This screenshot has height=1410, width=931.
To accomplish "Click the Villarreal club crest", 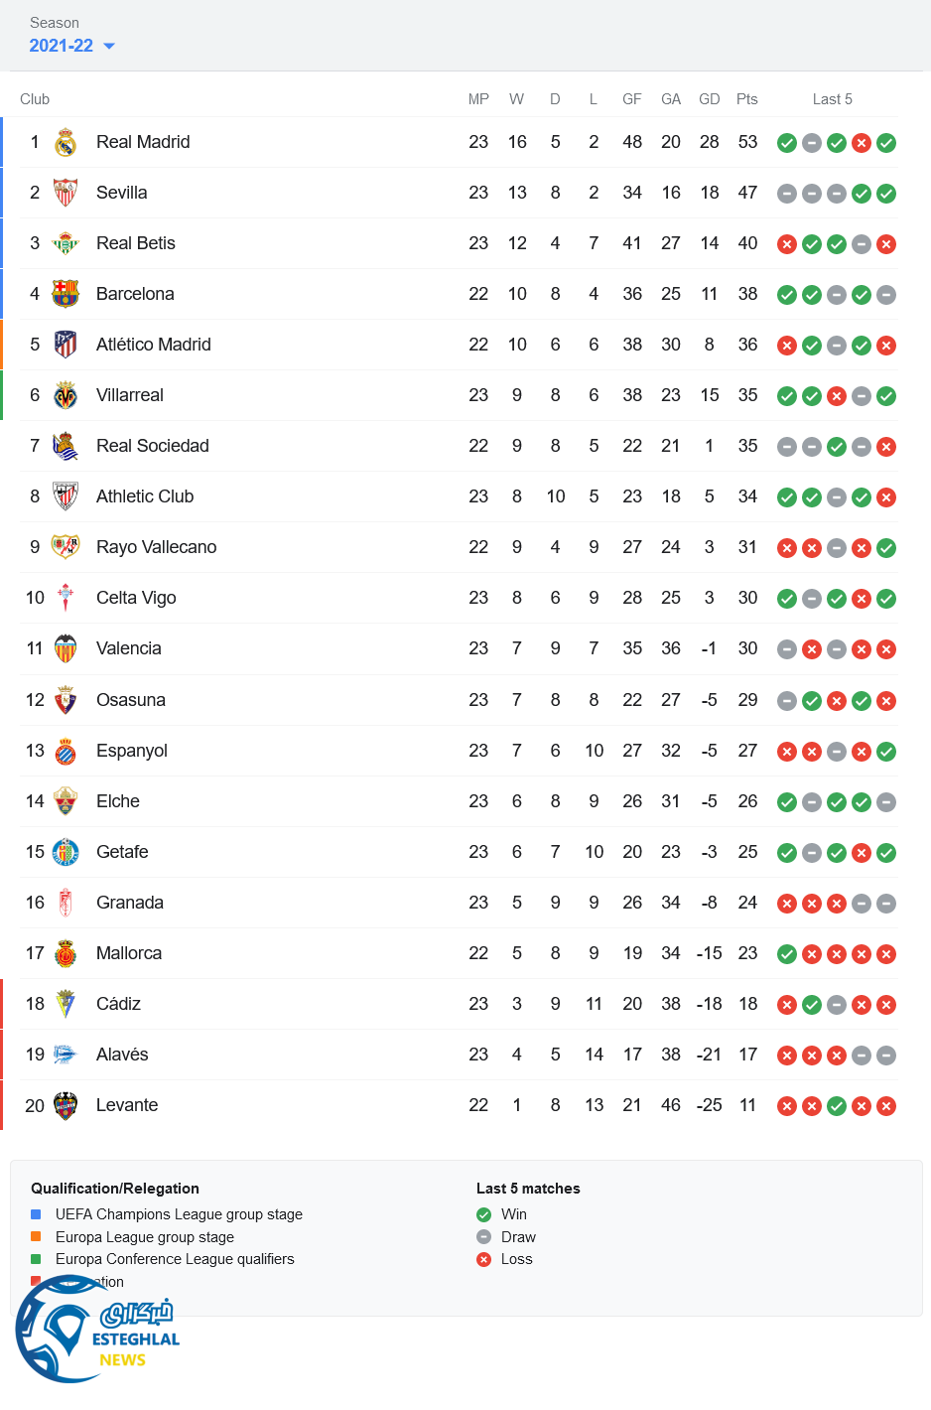I will click(66, 395).
